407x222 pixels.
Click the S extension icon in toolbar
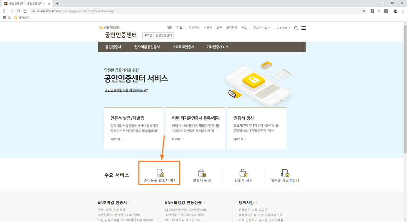click(386, 11)
